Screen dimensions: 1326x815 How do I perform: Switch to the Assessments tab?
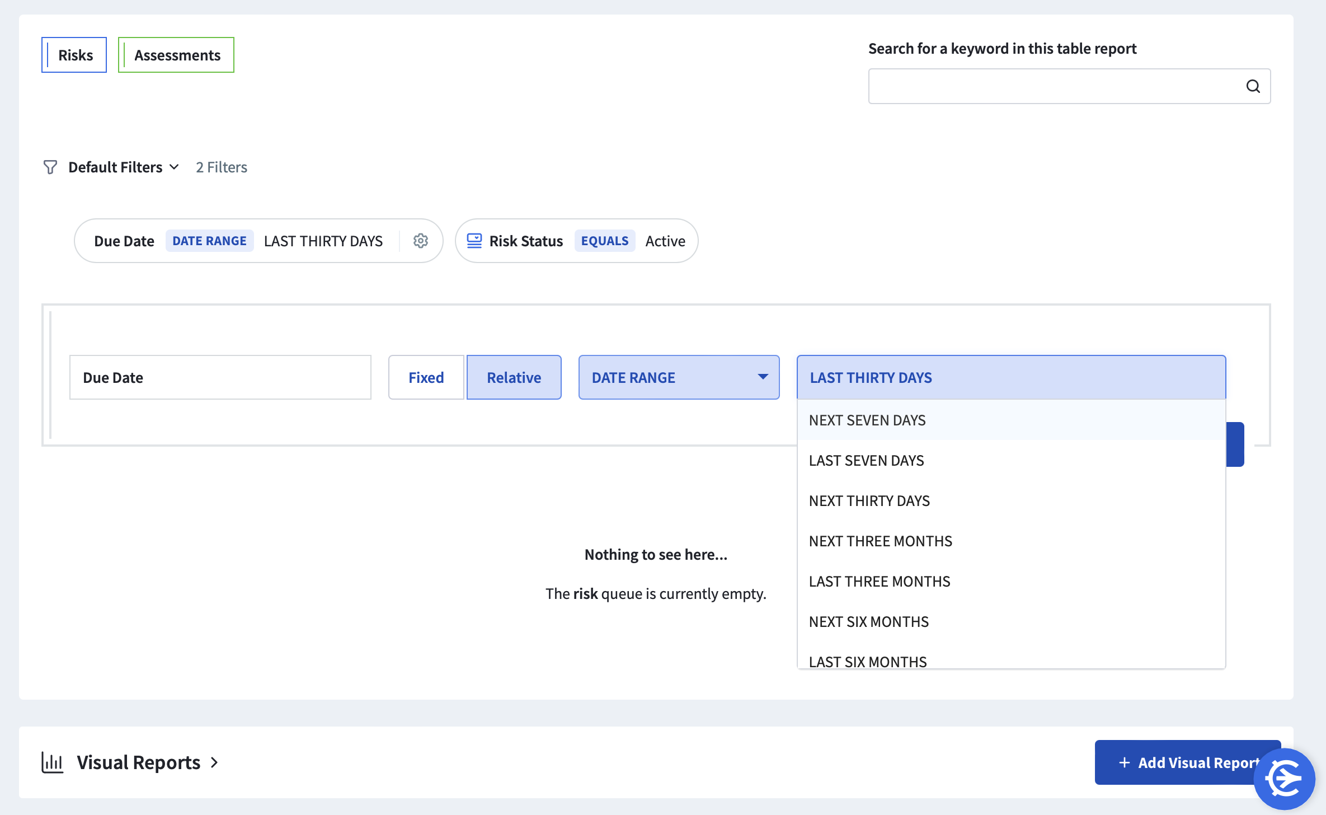pos(176,54)
